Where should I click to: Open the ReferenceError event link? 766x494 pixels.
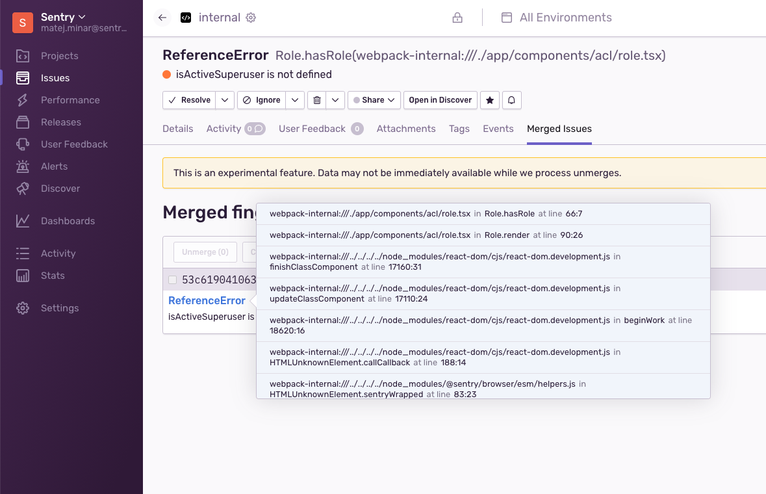(x=207, y=300)
